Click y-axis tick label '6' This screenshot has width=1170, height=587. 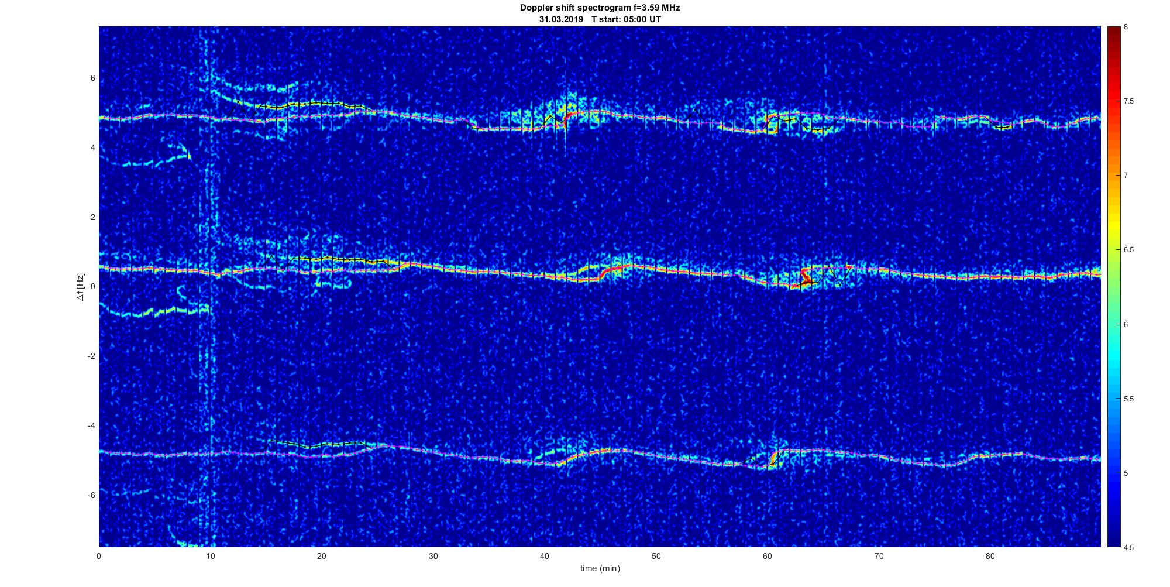[x=92, y=78]
